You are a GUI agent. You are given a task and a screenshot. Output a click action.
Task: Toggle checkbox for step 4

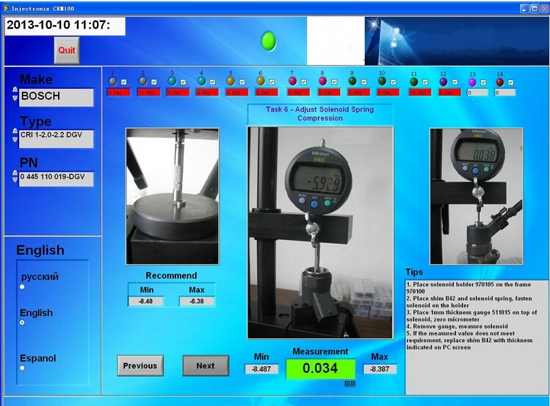point(212,81)
